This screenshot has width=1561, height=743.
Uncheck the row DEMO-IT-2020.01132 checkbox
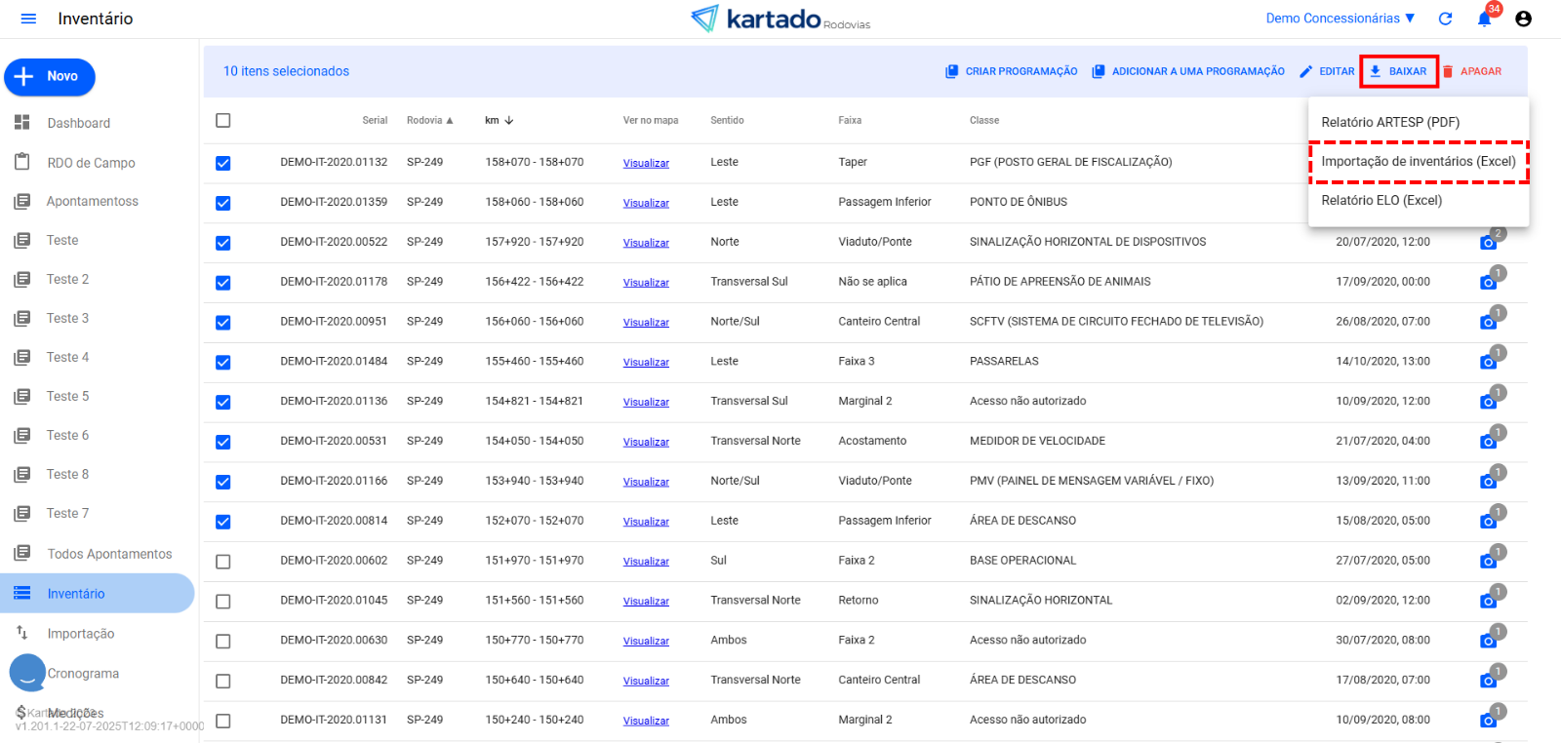click(223, 163)
